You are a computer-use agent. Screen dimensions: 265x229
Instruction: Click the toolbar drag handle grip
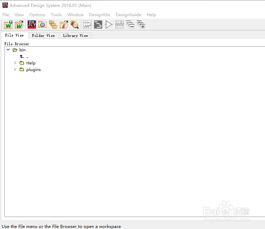(2, 24)
